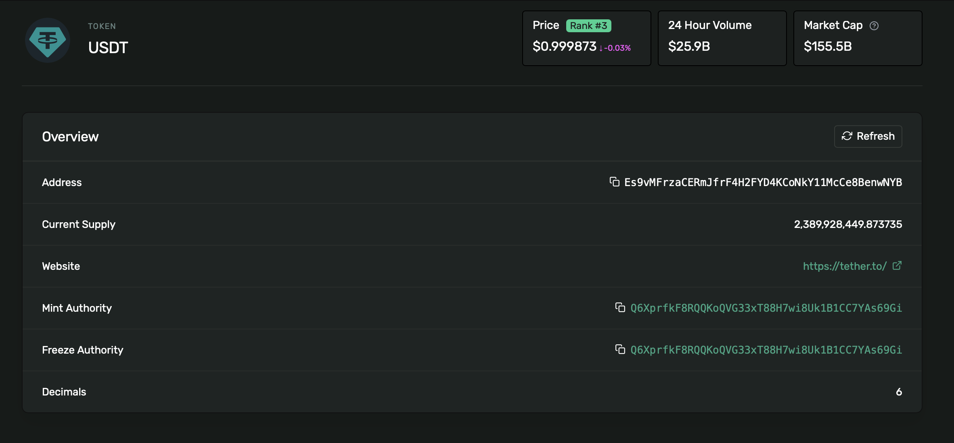Click the price decrease indicator arrow
The height and width of the screenshot is (443, 954).
click(601, 48)
